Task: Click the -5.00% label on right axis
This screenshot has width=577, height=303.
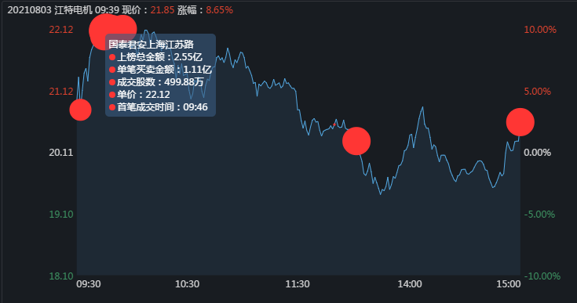Action: [539, 214]
